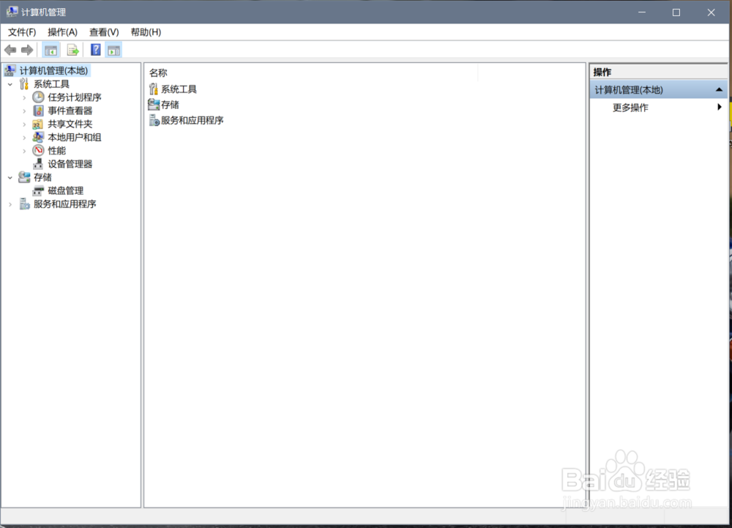Screen dimensions: 732x528
Task: Click 更多操作 in the actions pane
Action: pos(630,108)
